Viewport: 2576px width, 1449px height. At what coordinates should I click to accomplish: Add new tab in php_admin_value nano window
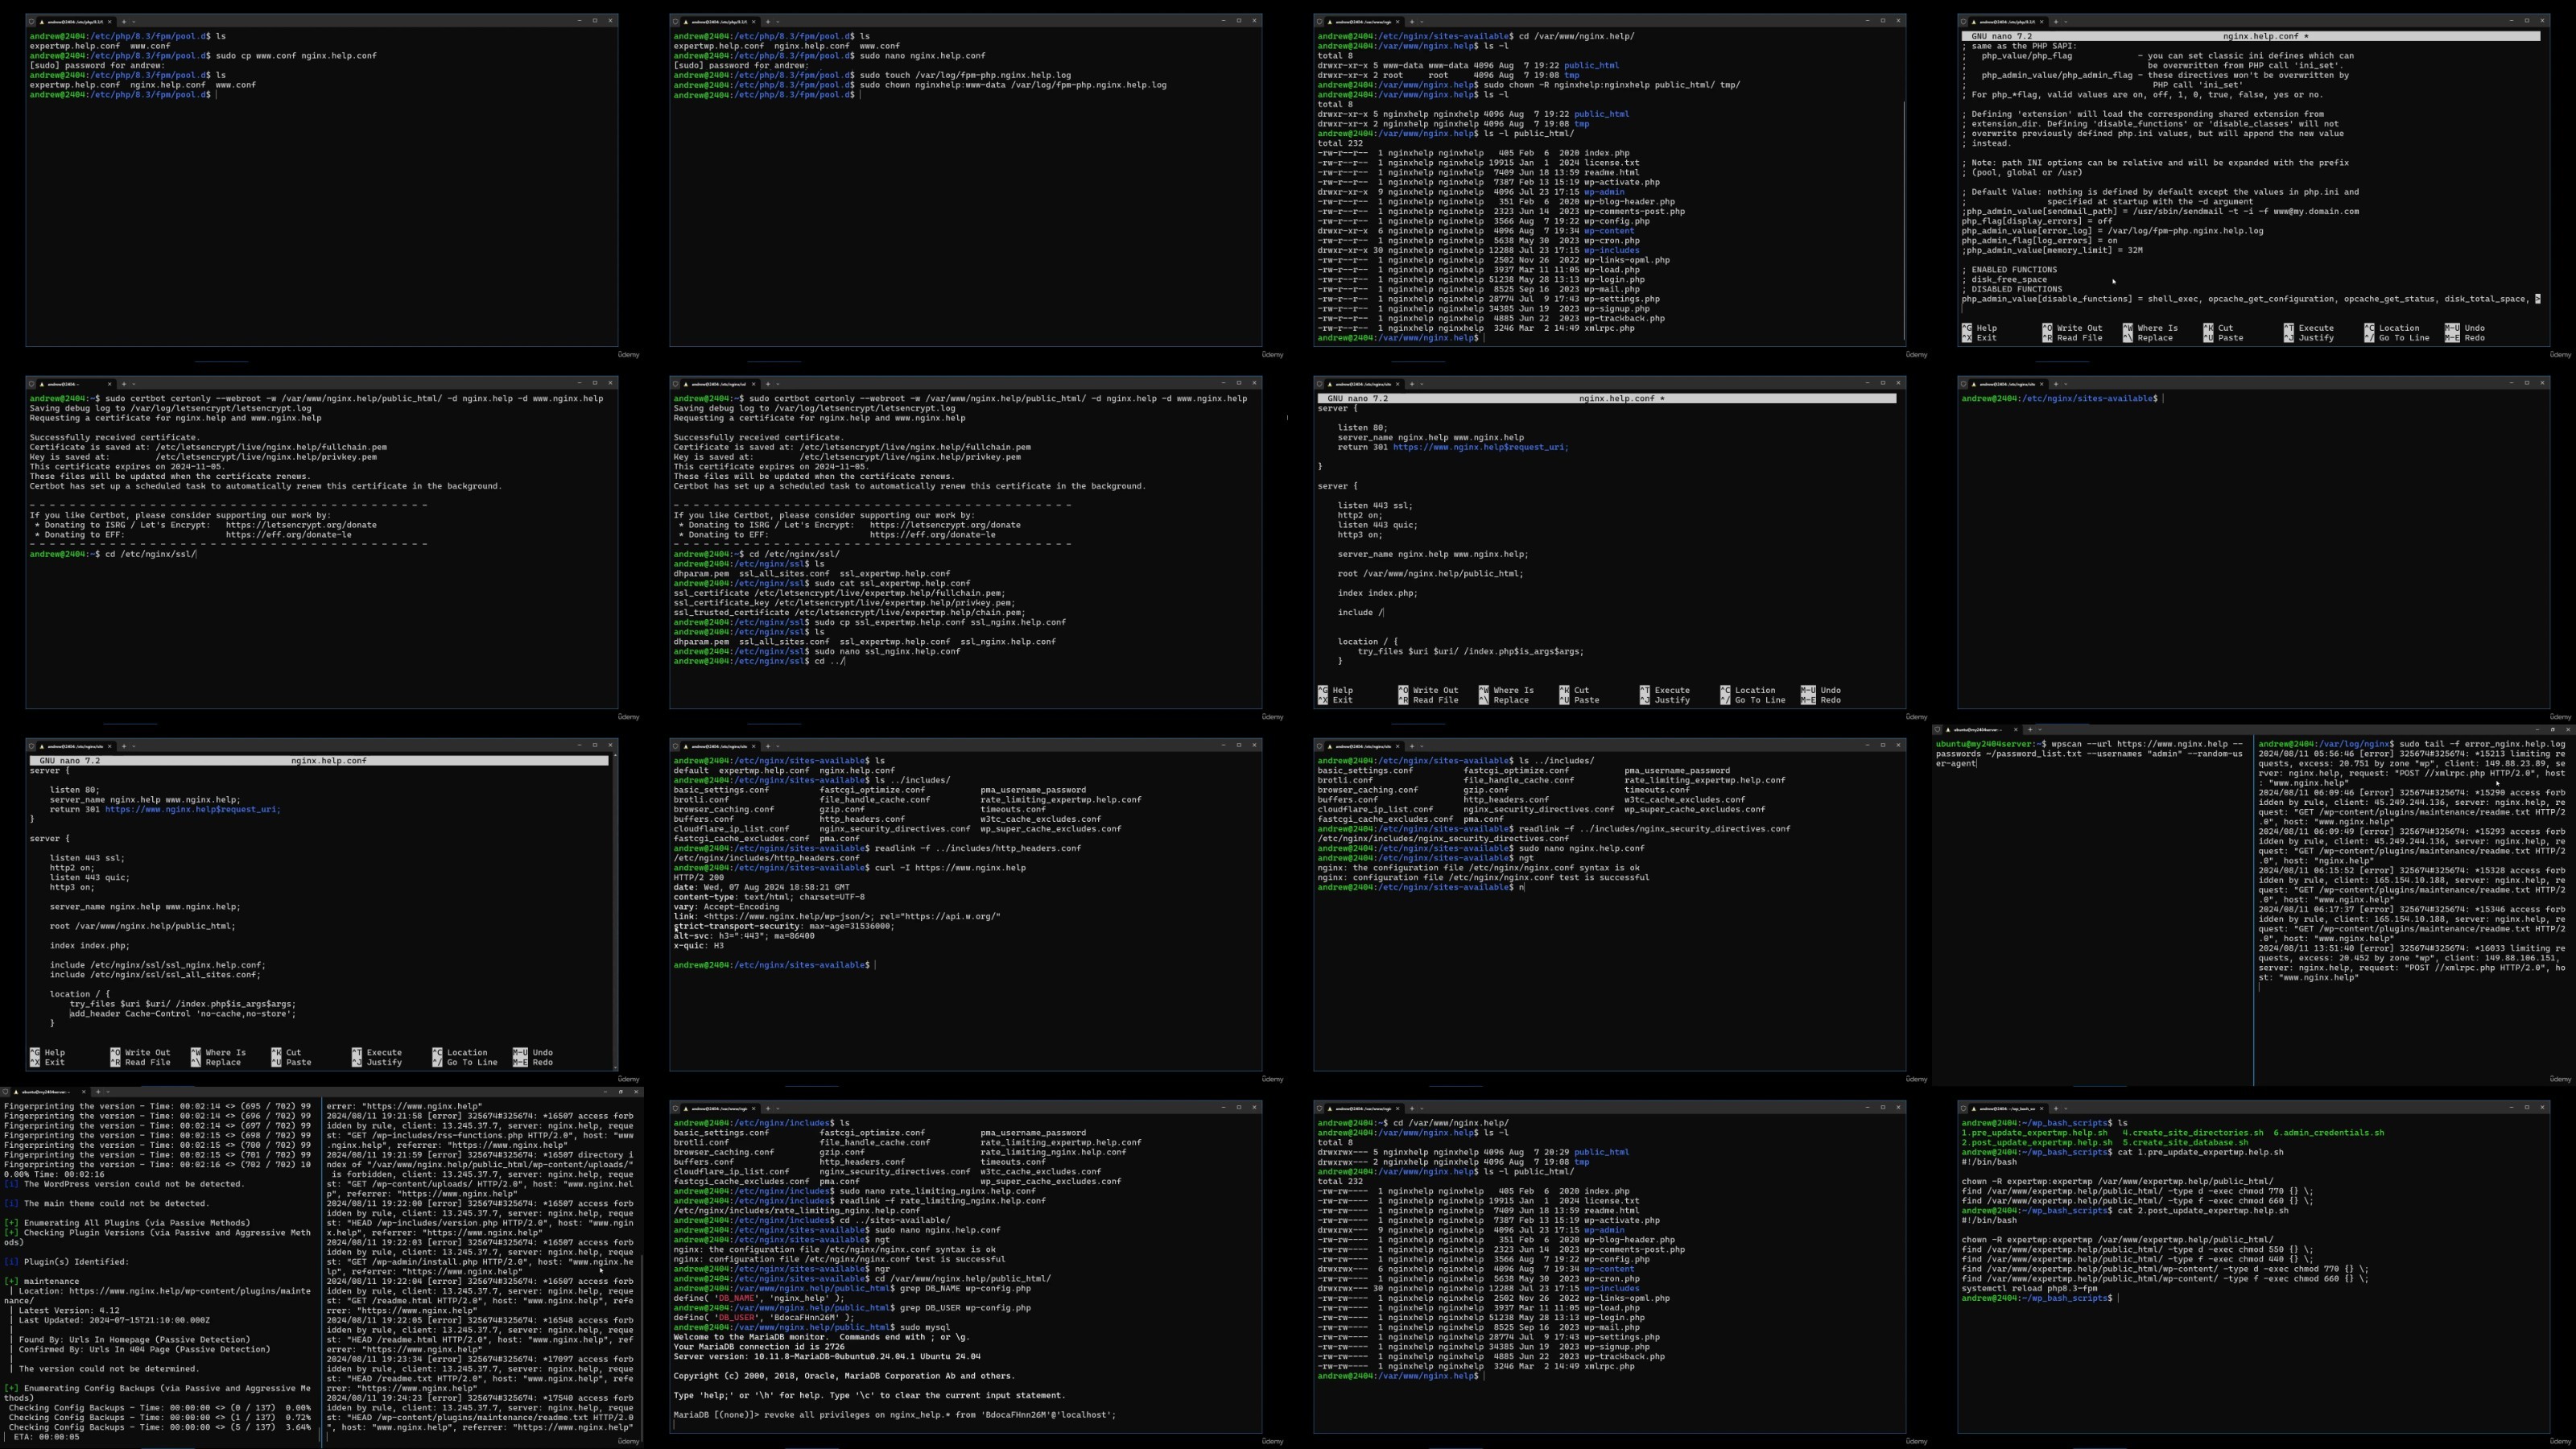pos(2056,22)
